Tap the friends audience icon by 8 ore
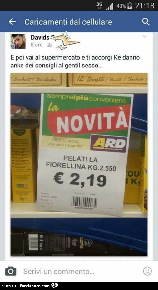 50,45
